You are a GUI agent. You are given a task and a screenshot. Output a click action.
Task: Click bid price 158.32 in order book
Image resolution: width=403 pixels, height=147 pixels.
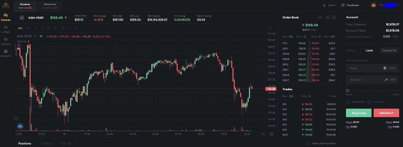302,43
